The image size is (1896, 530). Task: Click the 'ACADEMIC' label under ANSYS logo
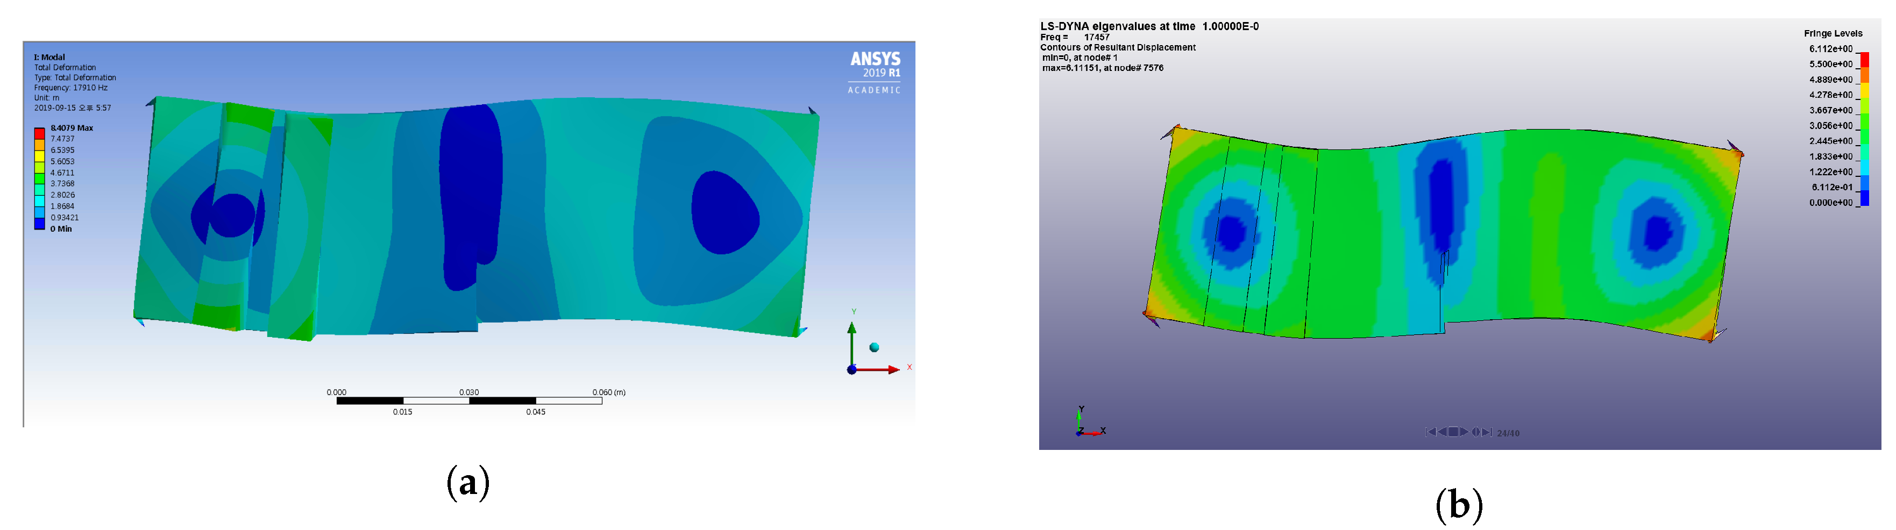pyautogui.click(x=874, y=90)
